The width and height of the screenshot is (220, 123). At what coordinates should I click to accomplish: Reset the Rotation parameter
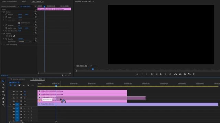tap(35, 25)
